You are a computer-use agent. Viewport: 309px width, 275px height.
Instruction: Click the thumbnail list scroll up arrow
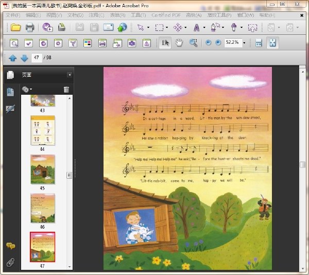coord(70,98)
